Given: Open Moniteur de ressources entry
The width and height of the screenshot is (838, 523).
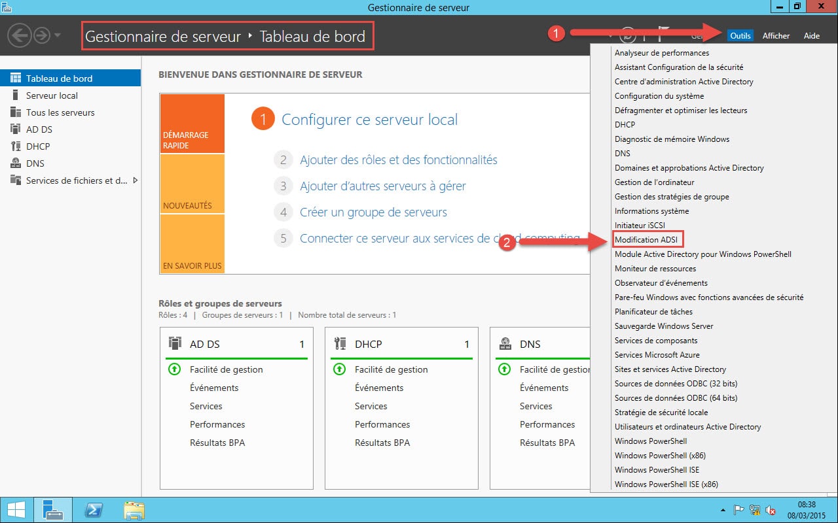Looking at the screenshot, I should coord(655,269).
